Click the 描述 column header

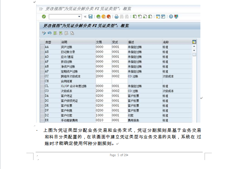145,42
